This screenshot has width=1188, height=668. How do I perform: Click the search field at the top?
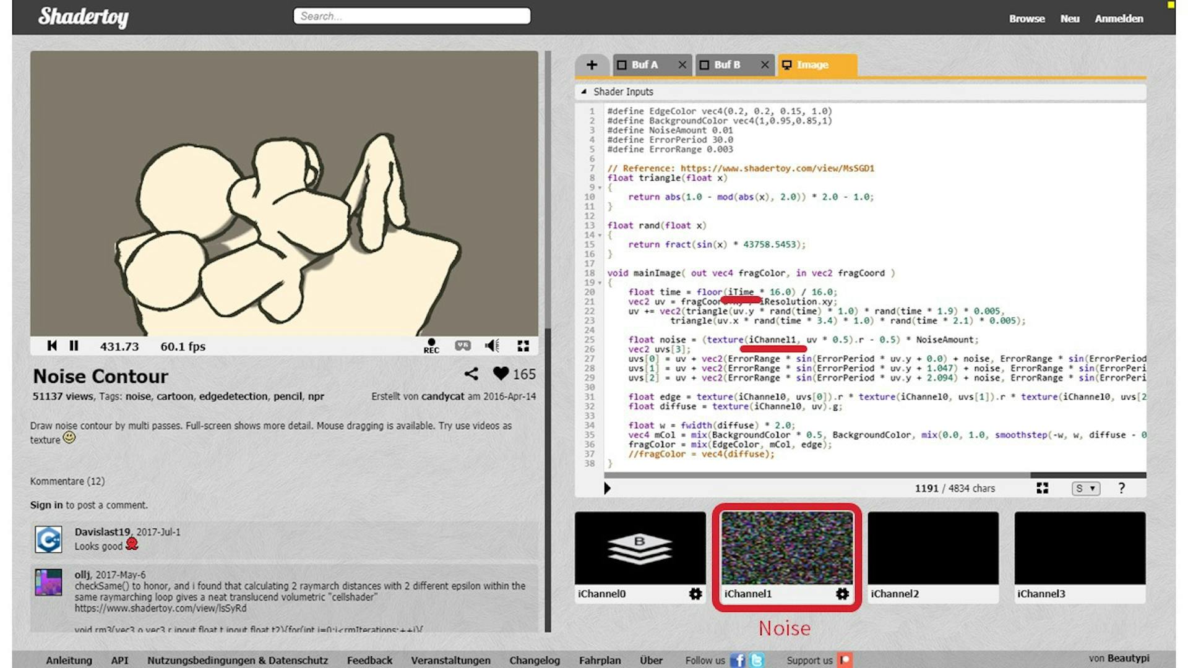(x=411, y=16)
